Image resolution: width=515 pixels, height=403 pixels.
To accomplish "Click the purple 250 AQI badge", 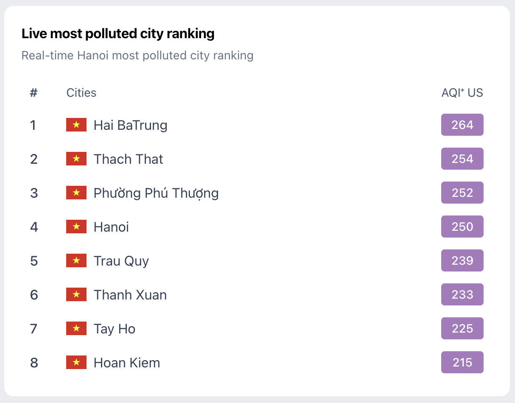I will coord(462,227).
